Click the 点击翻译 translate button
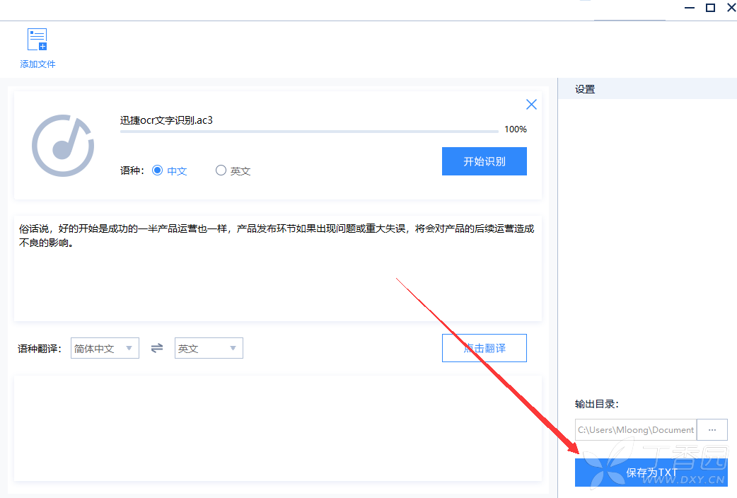 [x=484, y=348]
